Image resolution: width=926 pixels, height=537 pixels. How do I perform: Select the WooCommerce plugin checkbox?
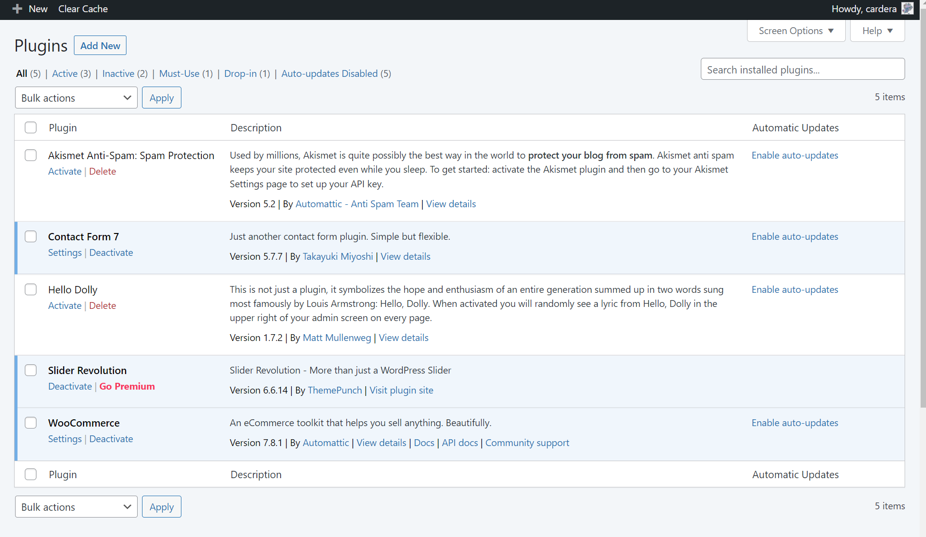point(31,423)
